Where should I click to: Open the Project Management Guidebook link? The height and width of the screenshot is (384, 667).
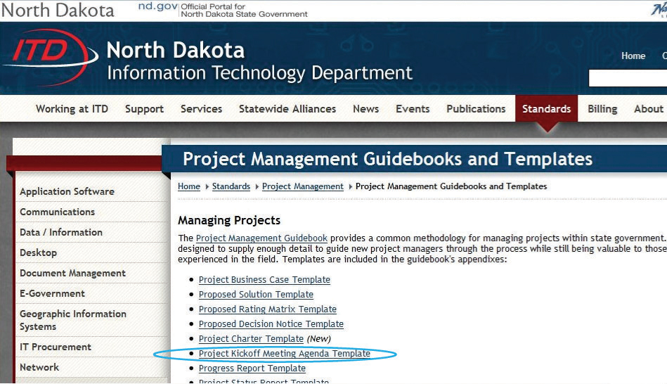[261, 238]
